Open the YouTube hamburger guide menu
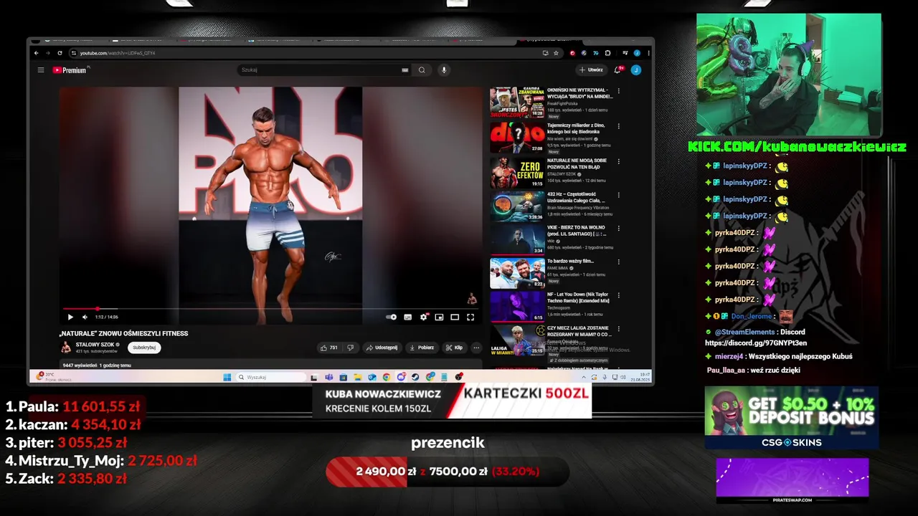This screenshot has width=918, height=516. 41,70
